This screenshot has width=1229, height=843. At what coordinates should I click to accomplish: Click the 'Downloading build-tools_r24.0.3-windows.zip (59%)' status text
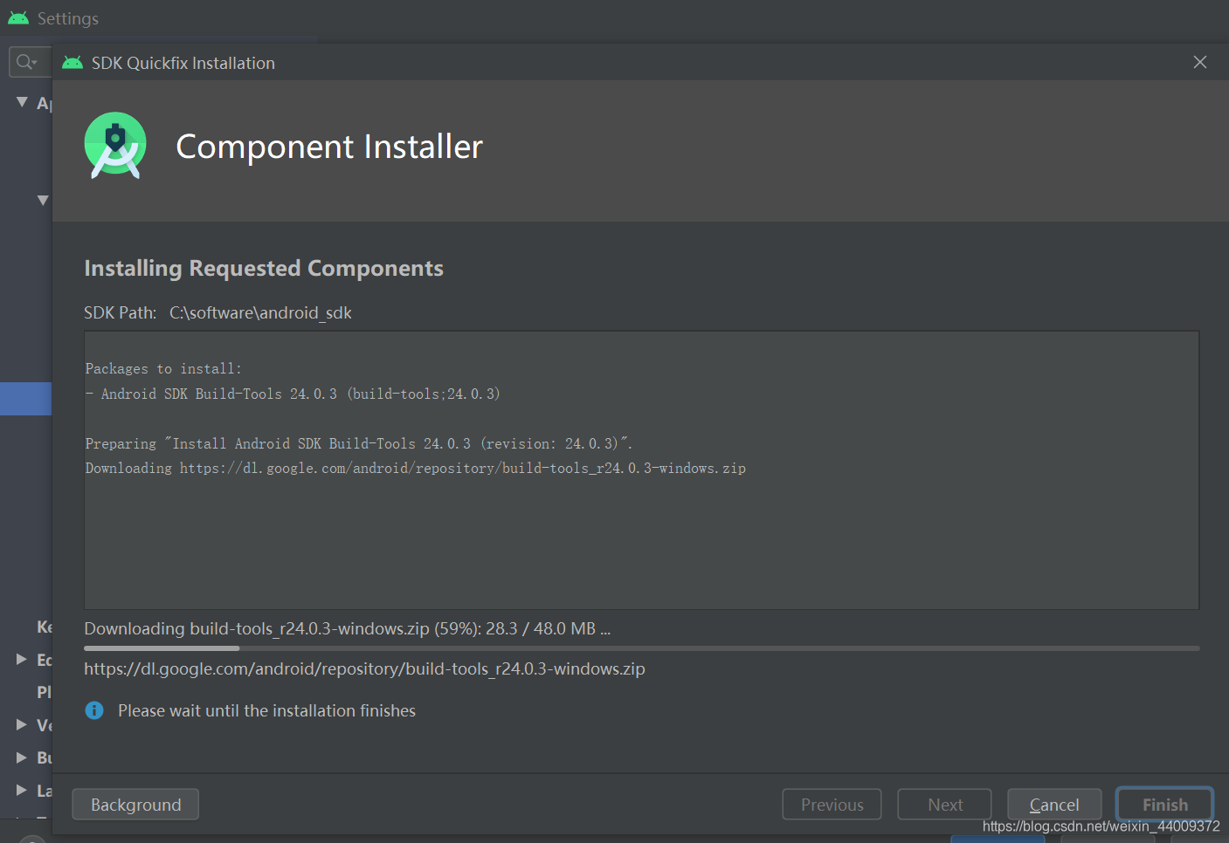click(347, 628)
